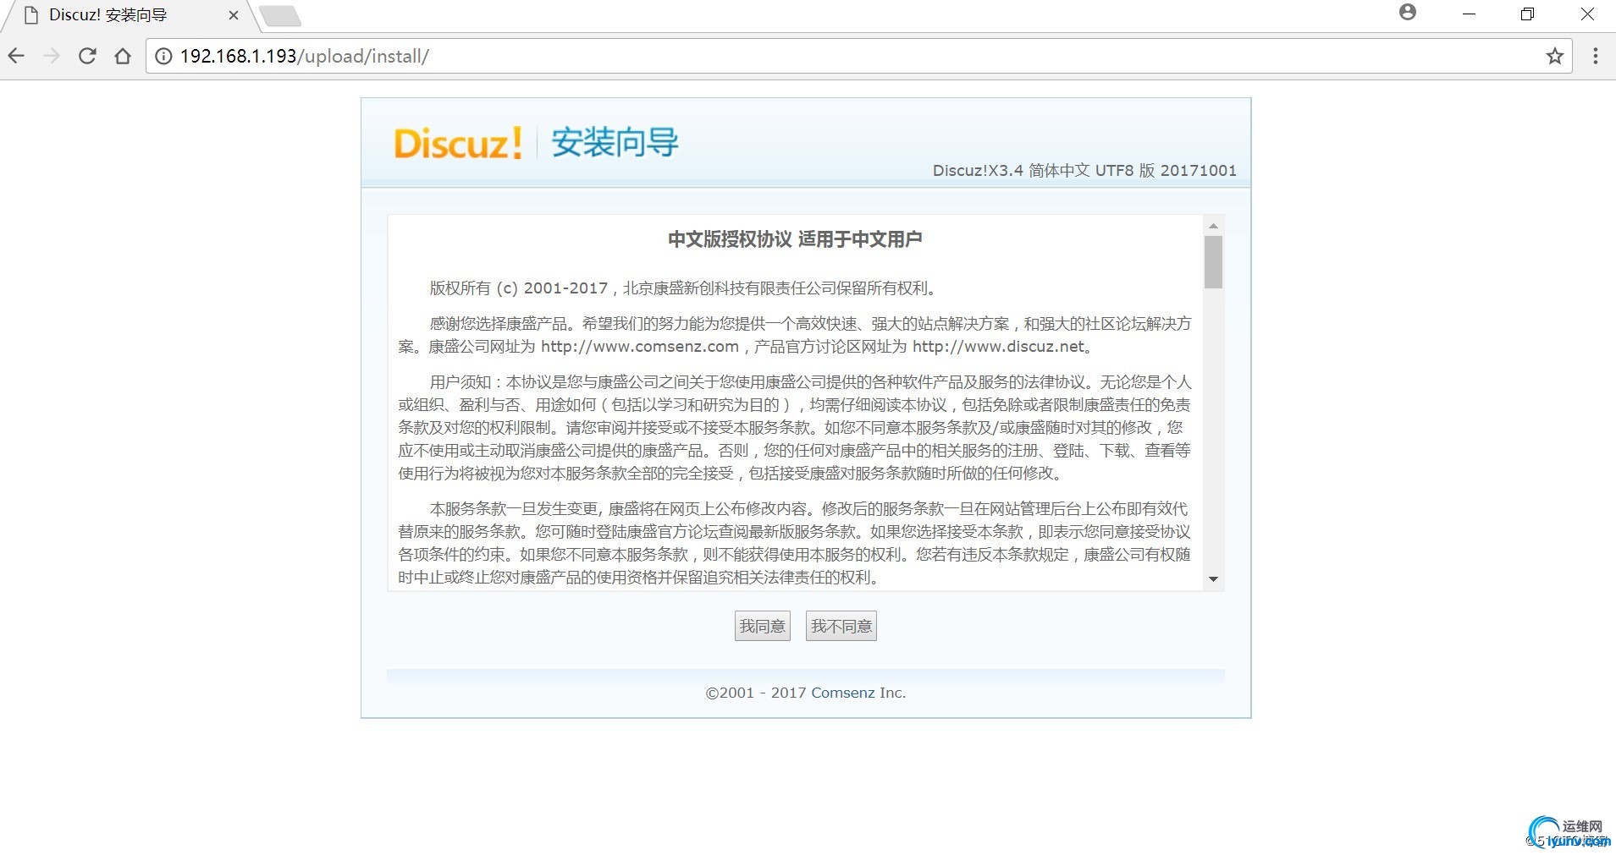The image size is (1616, 855).
Task: Close the Discuz! 安装向导 tab
Action: tap(234, 15)
